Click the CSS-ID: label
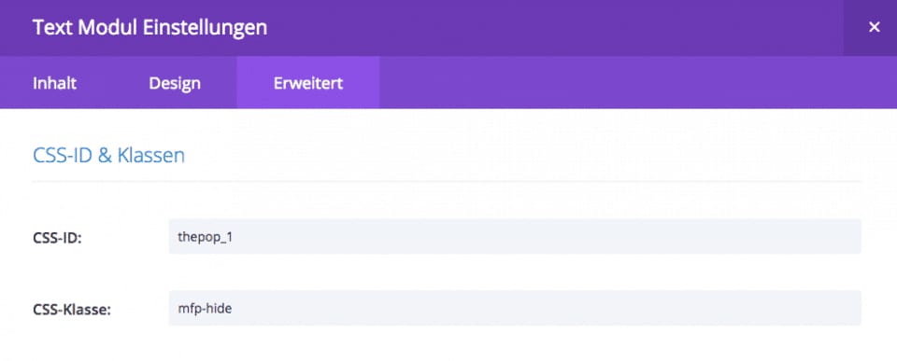897x361 pixels. click(x=58, y=237)
